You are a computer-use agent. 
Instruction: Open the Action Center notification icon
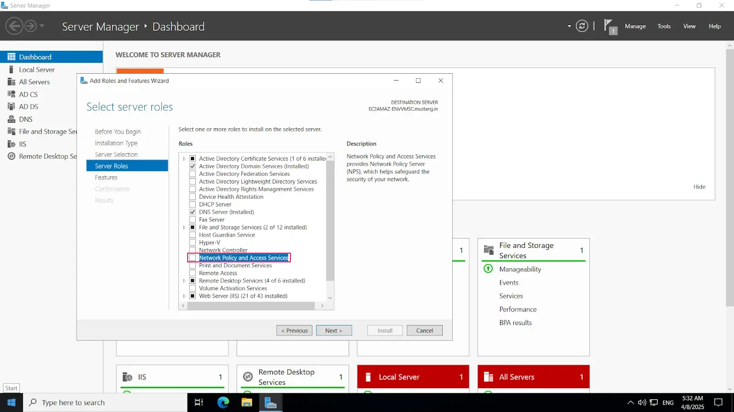(718, 402)
